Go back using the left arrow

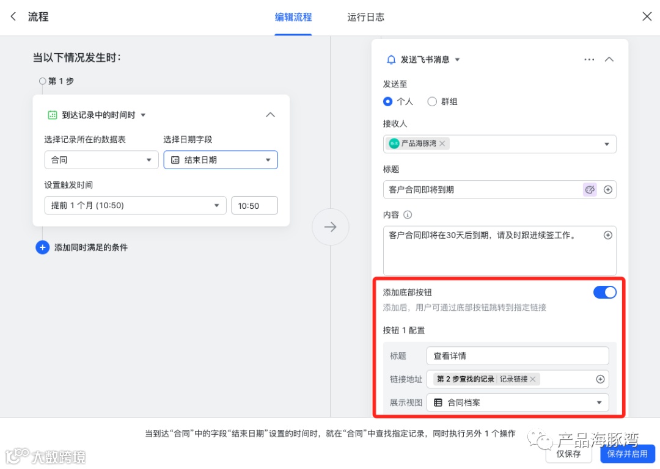[x=13, y=16]
